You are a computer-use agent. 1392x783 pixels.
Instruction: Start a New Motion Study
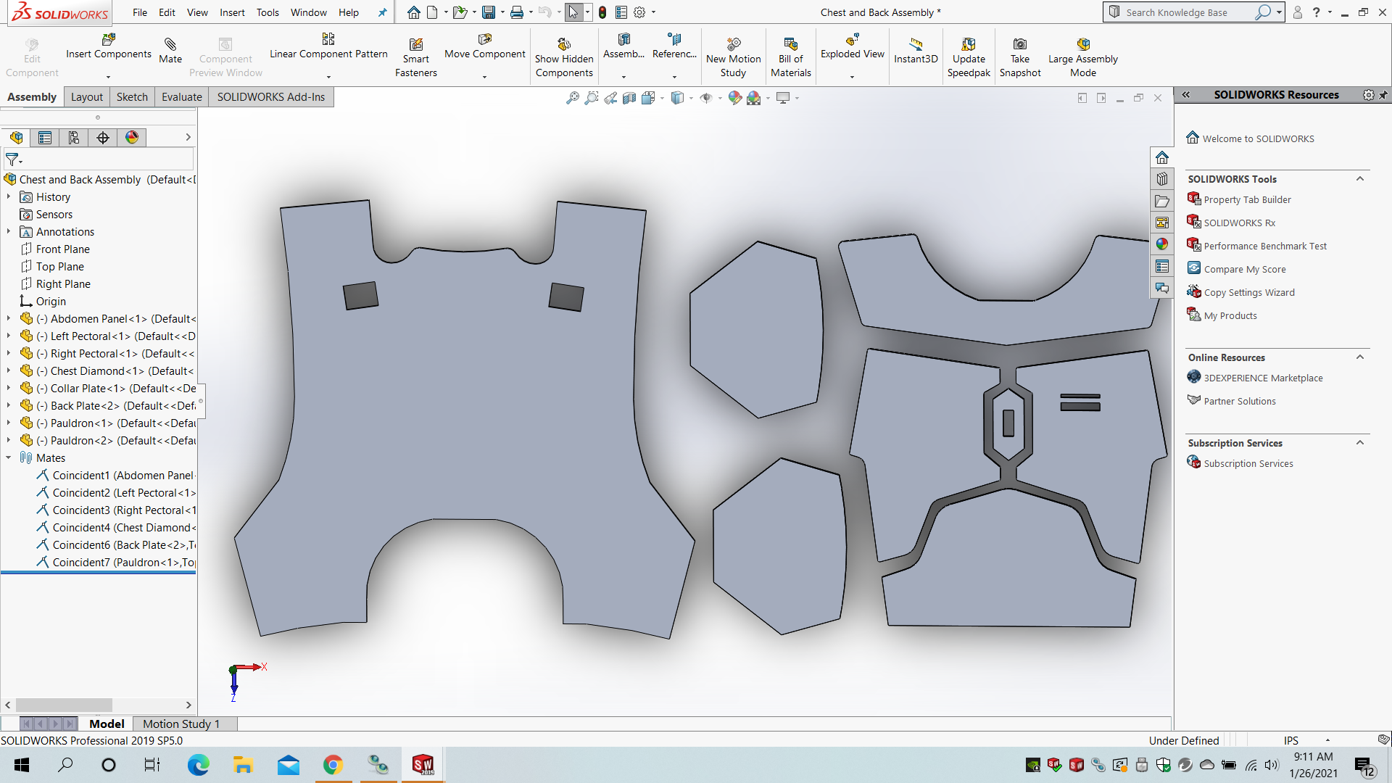733,58
